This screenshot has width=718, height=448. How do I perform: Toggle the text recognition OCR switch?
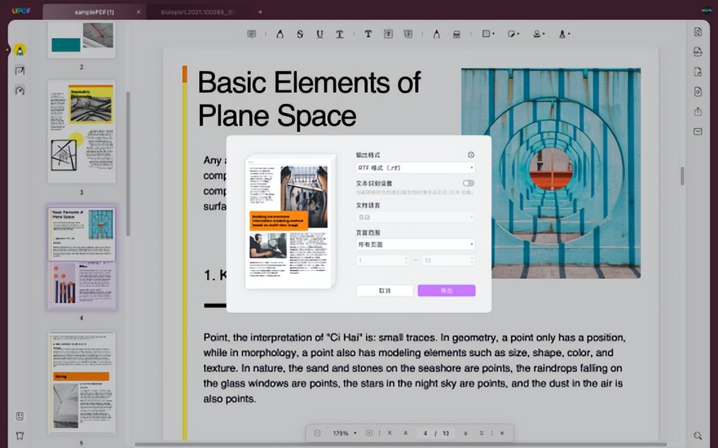468,183
